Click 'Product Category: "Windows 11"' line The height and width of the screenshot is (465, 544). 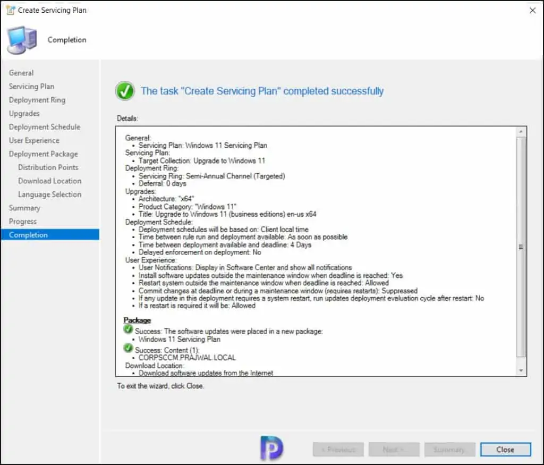[188, 207]
